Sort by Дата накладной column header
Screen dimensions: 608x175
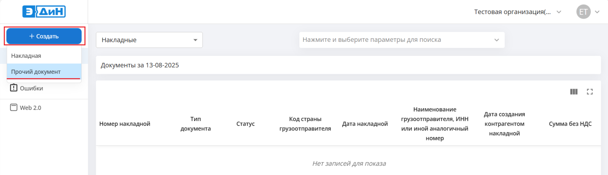pyautogui.click(x=365, y=124)
